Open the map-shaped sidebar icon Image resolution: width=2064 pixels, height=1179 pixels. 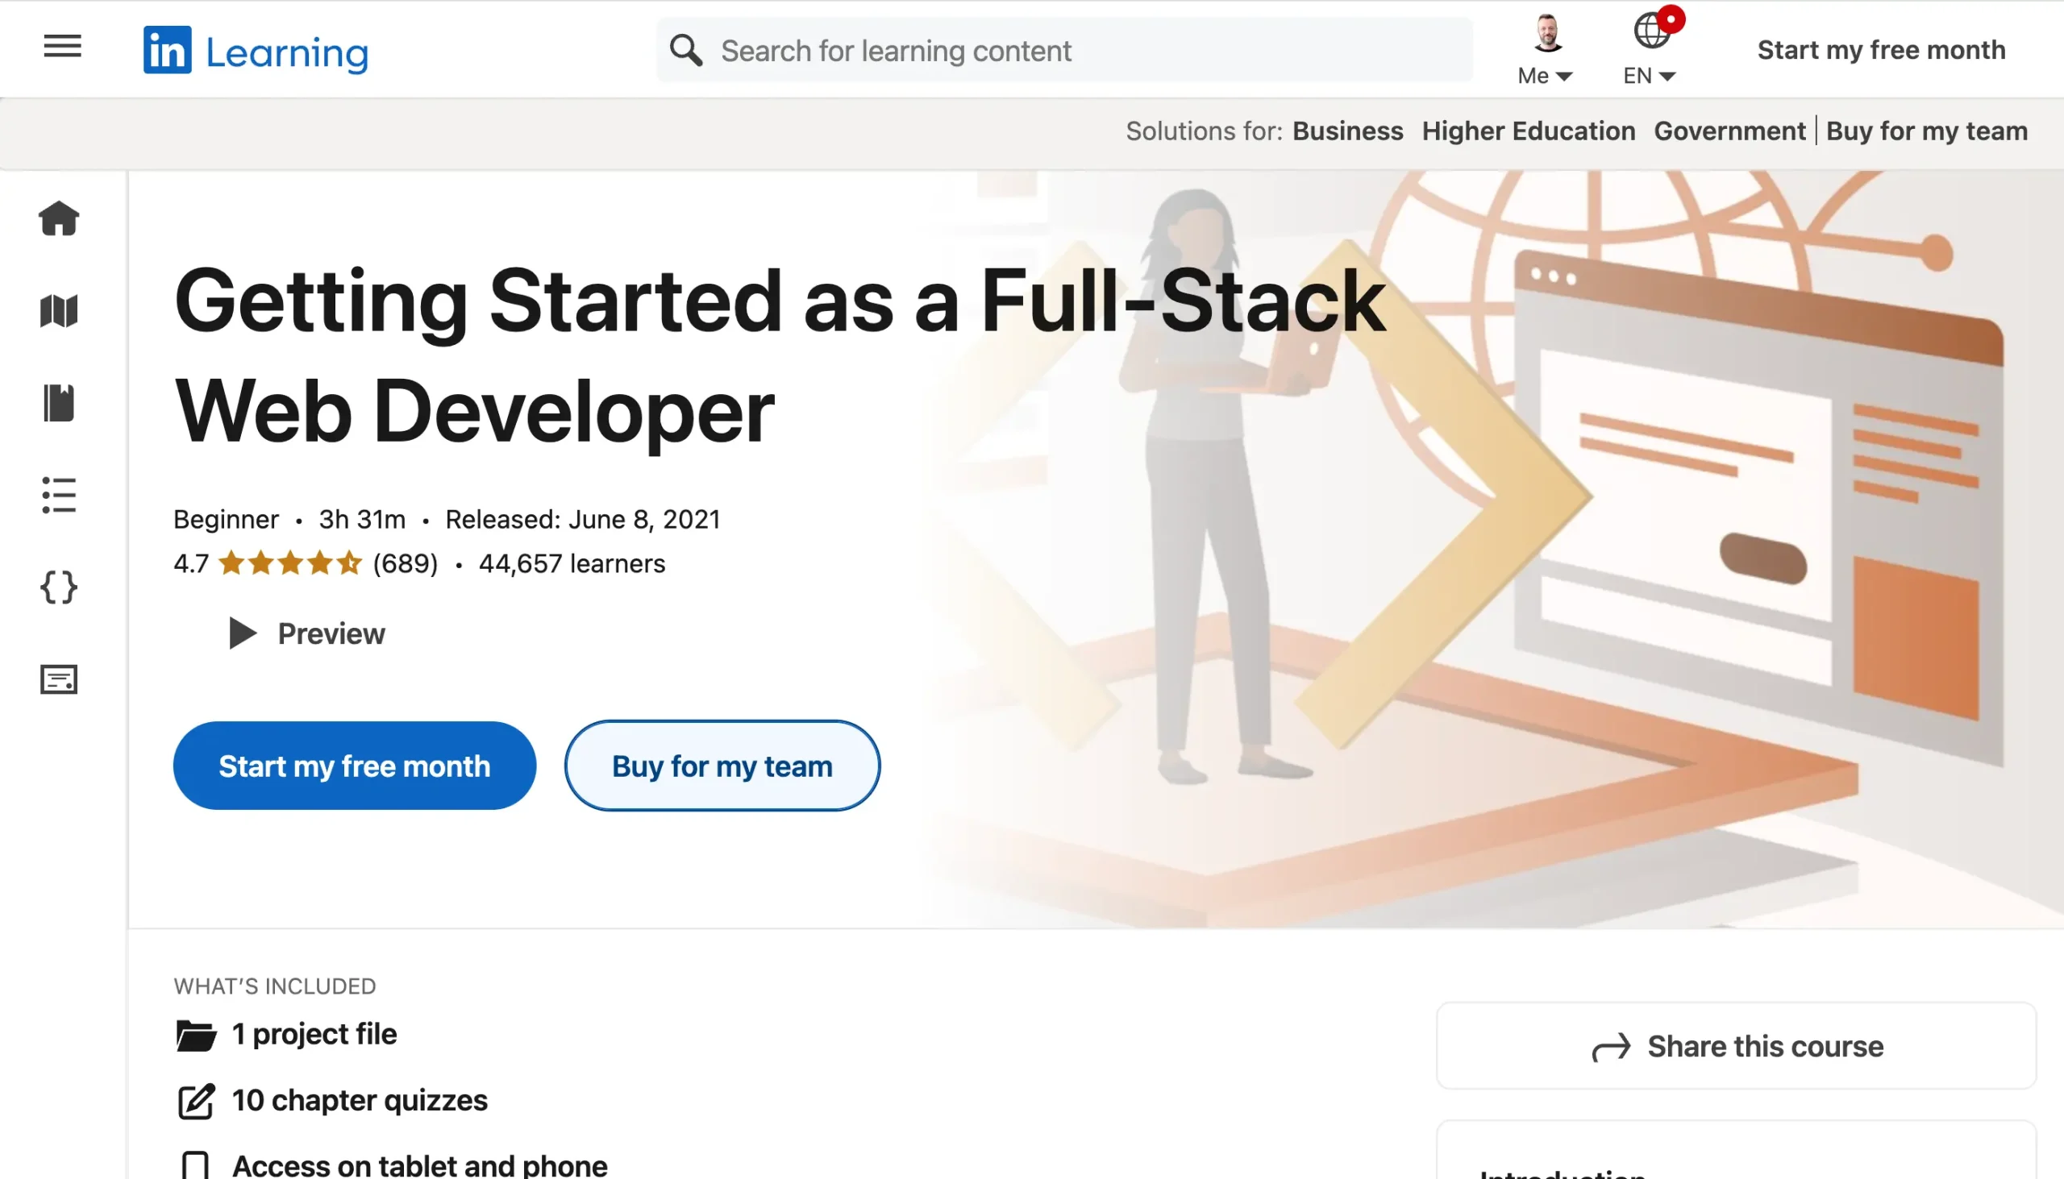(x=59, y=311)
